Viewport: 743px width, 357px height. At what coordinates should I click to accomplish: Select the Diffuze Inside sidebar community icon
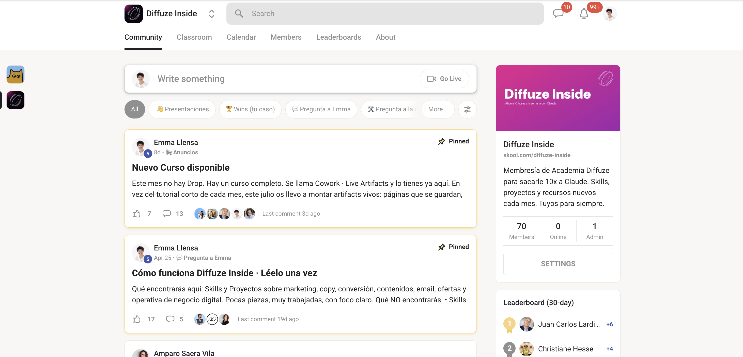pos(16,100)
